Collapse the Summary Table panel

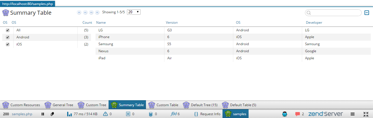pos(367,13)
